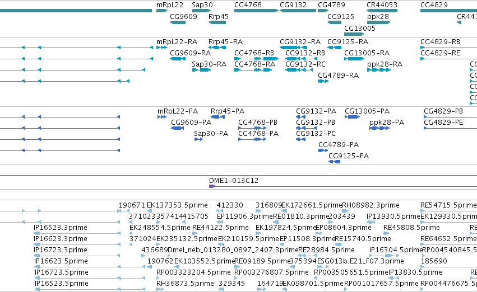Click the CG9609 gene label
Viewport: 477px width, 292px height.
[183, 17]
